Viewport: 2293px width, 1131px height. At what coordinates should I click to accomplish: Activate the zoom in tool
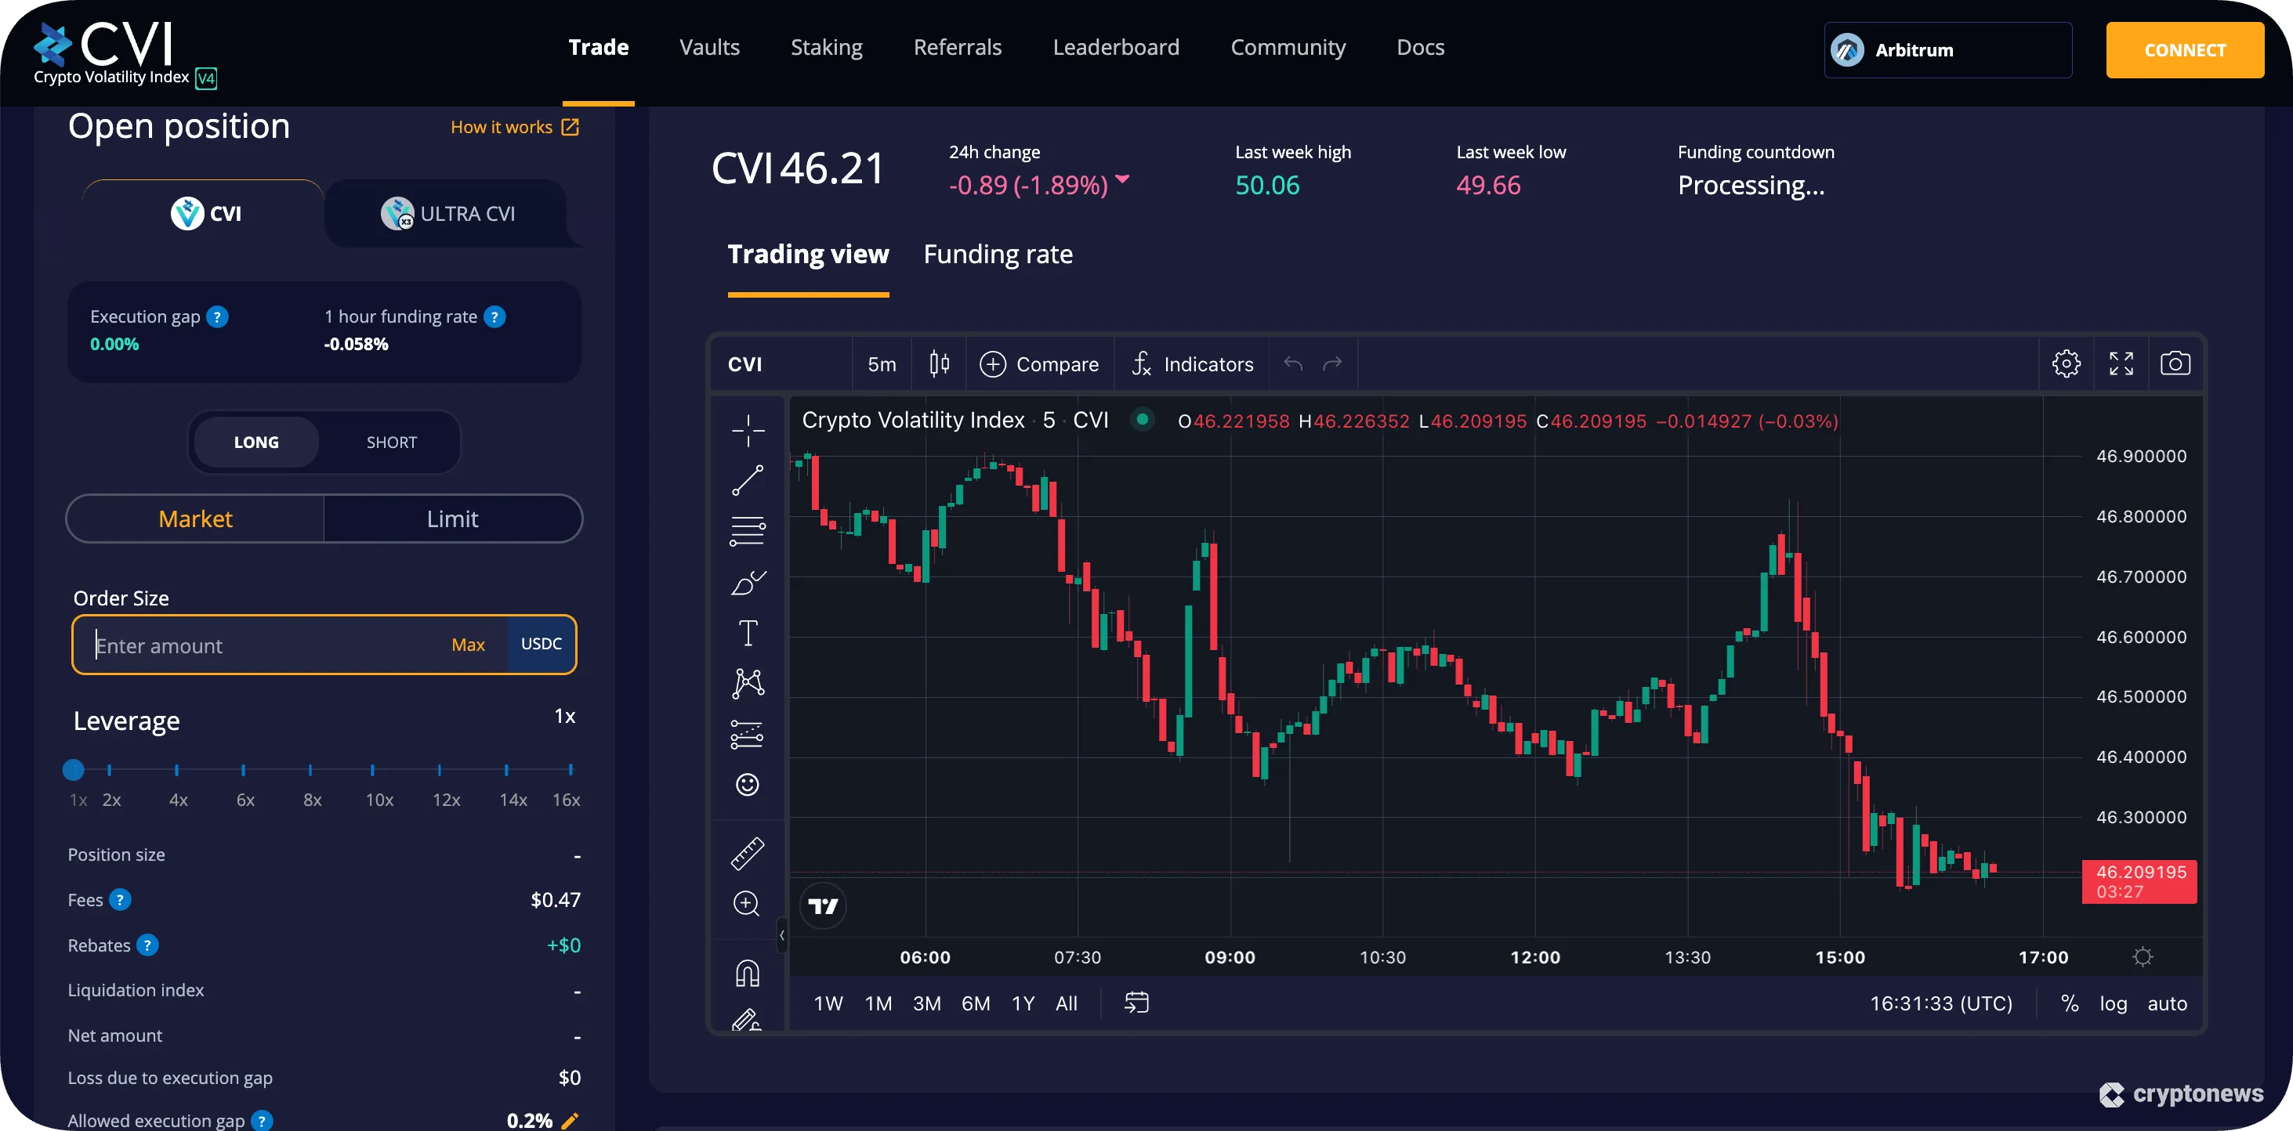tap(748, 904)
